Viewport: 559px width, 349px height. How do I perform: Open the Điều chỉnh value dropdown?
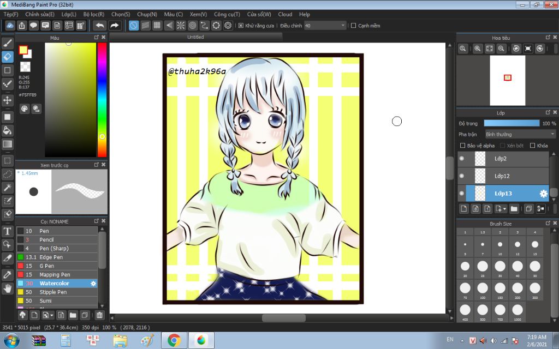click(325, 26)
